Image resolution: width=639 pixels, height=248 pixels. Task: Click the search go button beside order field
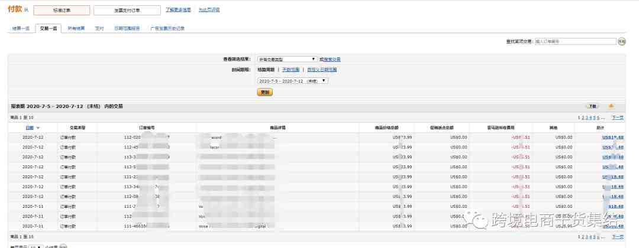click(621, 41)
